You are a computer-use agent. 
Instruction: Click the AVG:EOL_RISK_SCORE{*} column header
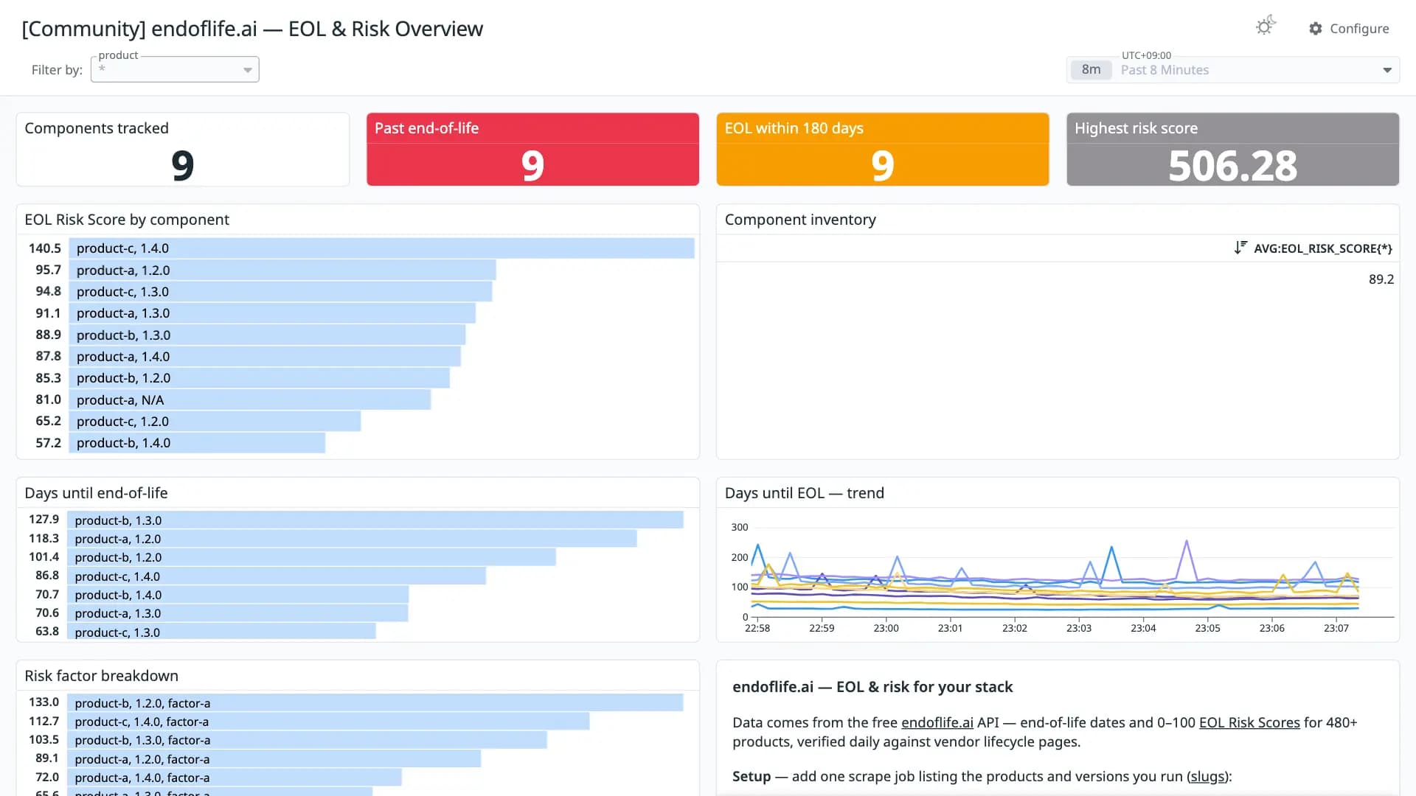click(1323, 248)
